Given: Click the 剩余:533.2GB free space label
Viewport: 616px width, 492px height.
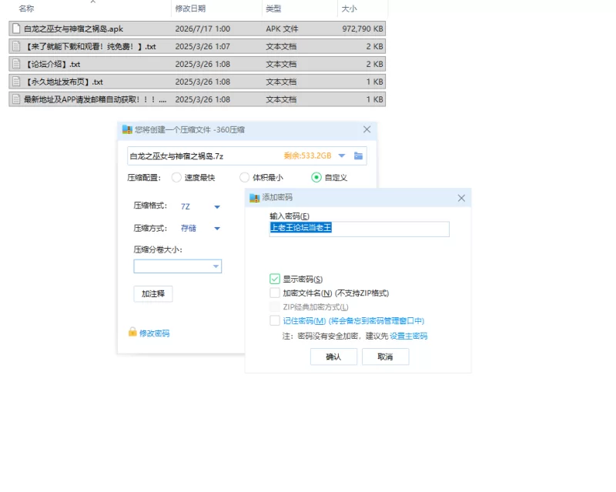Looking at the screenshot, I should [x=307, y=156].
